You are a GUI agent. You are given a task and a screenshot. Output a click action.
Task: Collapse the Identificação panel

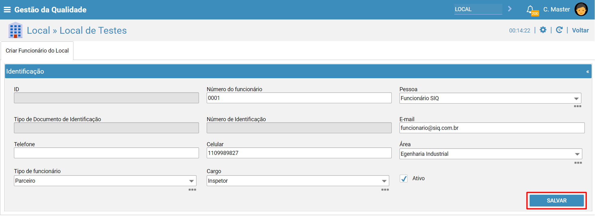point(588,72)
